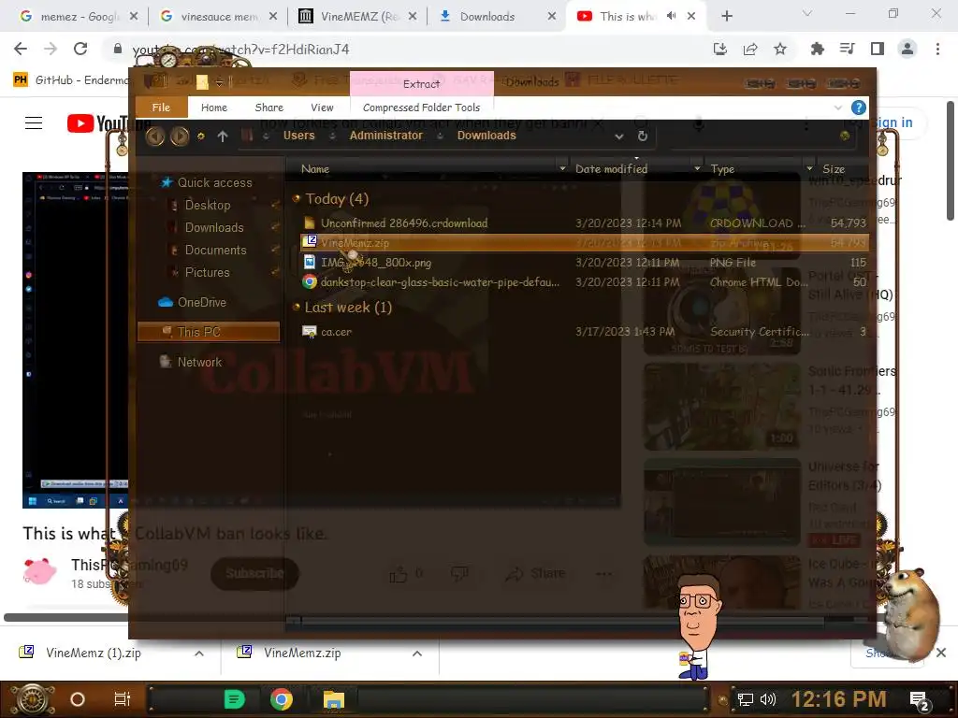
Task: Go back in Chrome browser history
Action: 21,49
